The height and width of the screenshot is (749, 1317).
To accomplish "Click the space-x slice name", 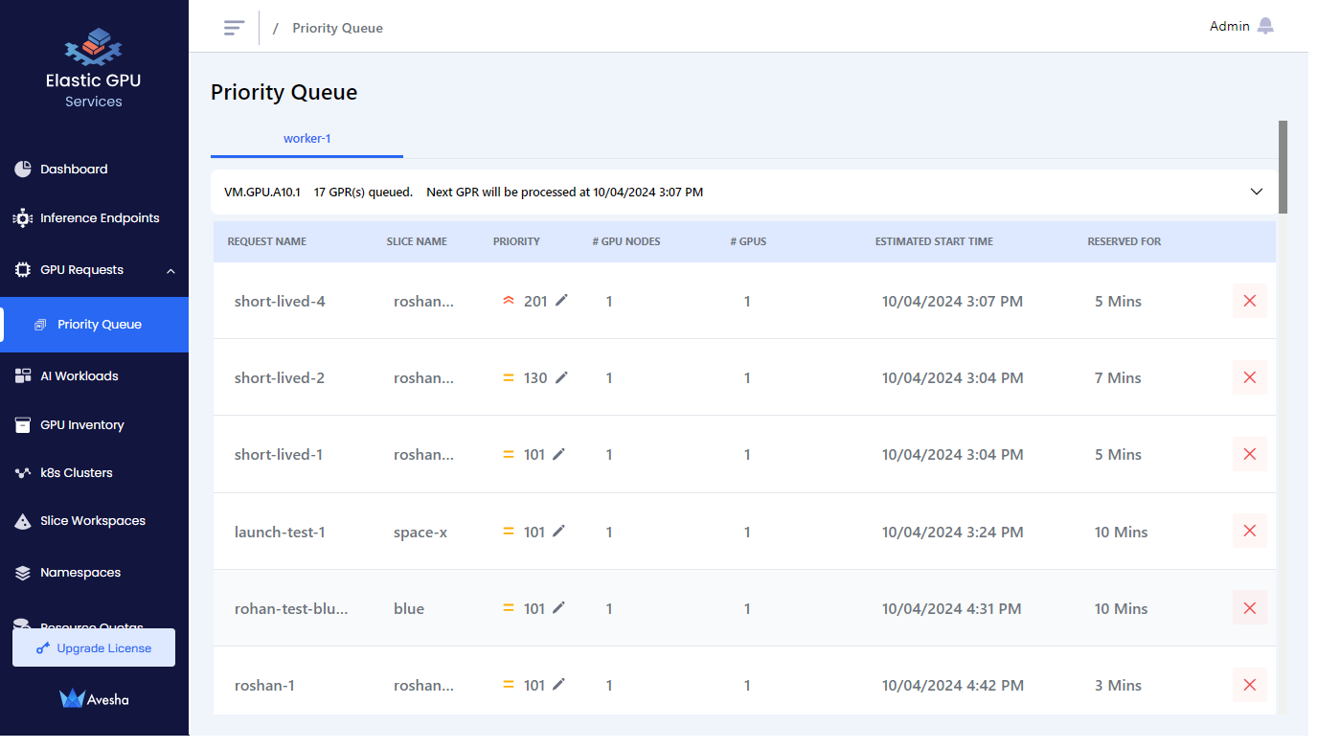I will click(x=420, y=532).
